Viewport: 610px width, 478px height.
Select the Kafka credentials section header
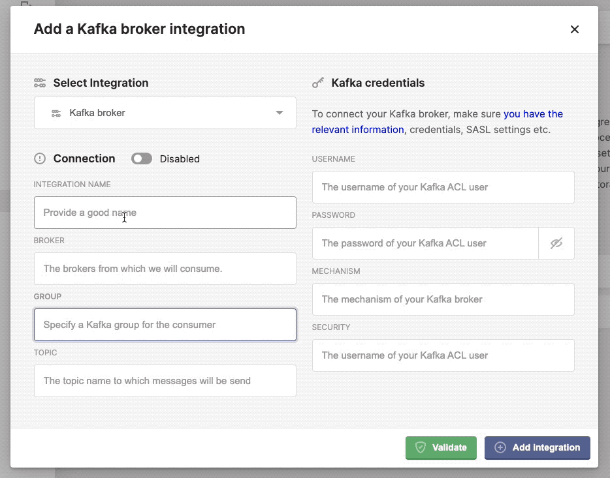pos(377,83)
